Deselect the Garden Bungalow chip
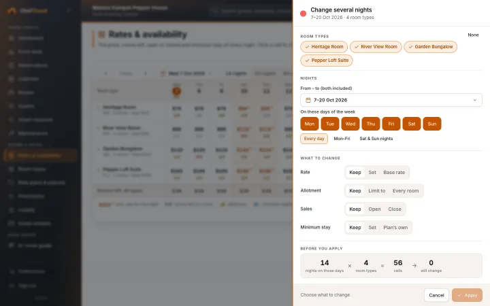Image resolution: width=490 pixels, height=306 pixels. click(x=430, y=47)
